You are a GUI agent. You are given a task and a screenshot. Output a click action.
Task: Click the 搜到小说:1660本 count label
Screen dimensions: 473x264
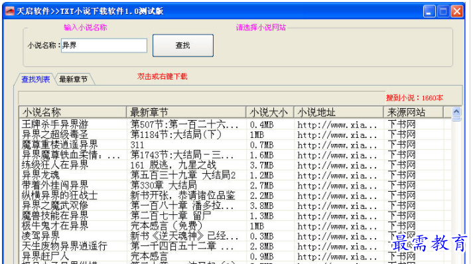(415, 98)
